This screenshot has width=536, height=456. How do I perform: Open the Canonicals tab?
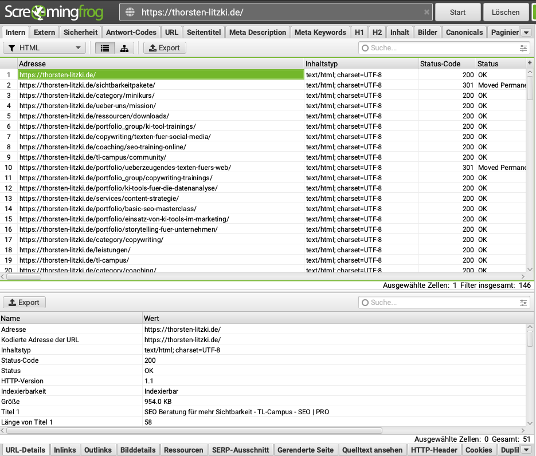pyautogui.click(x=464, y=33)
